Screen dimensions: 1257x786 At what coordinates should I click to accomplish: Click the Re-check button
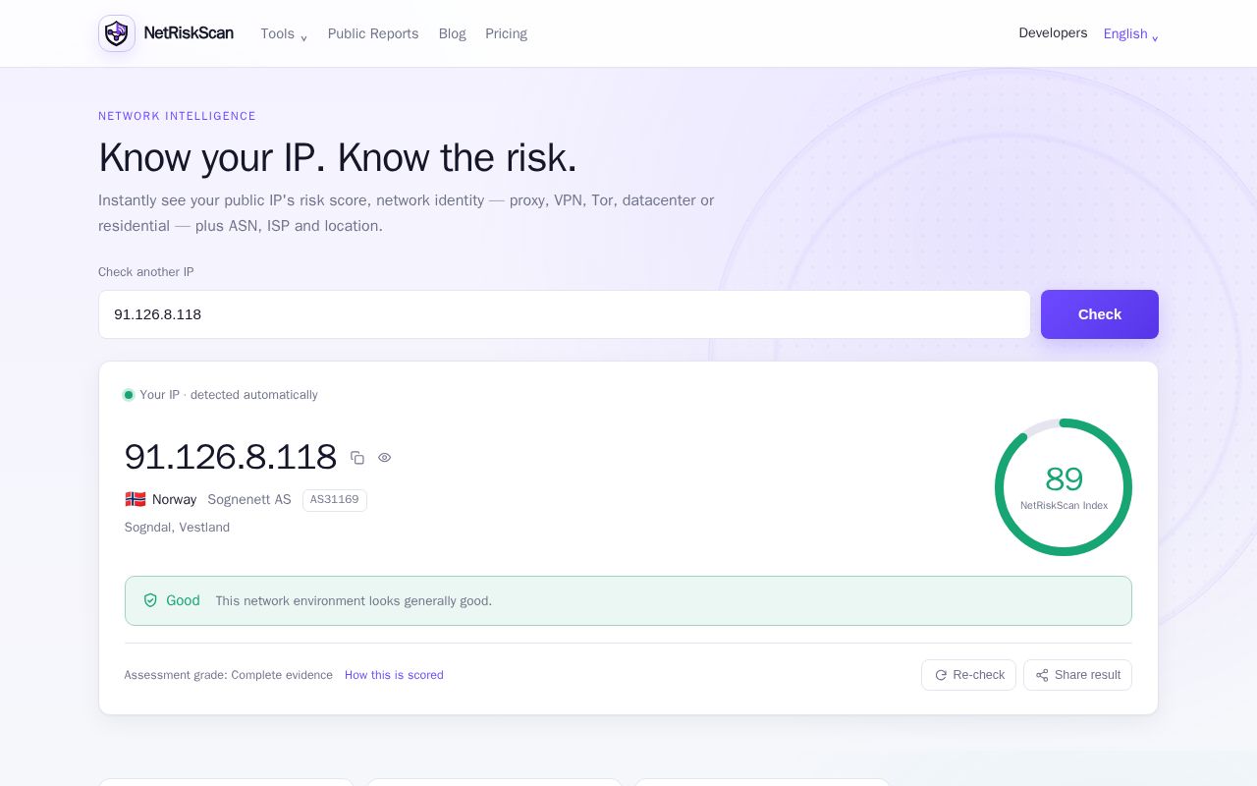click(x=968, y=675)
